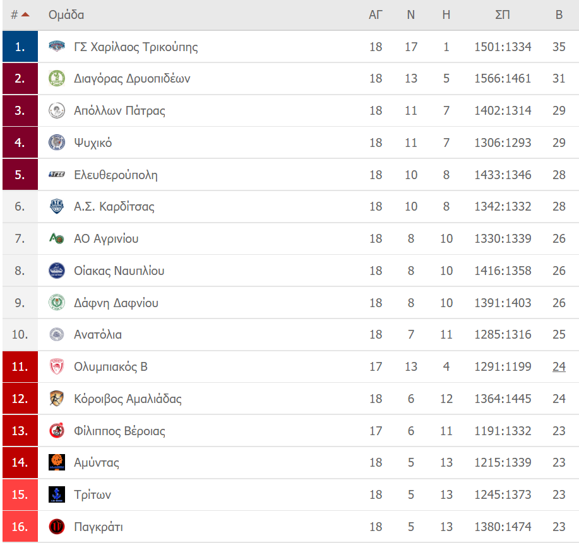Click the underlined 24 points for Ολυμπιακός Β
The width and height of the screenshot is (579, 543).
[559, 366]
